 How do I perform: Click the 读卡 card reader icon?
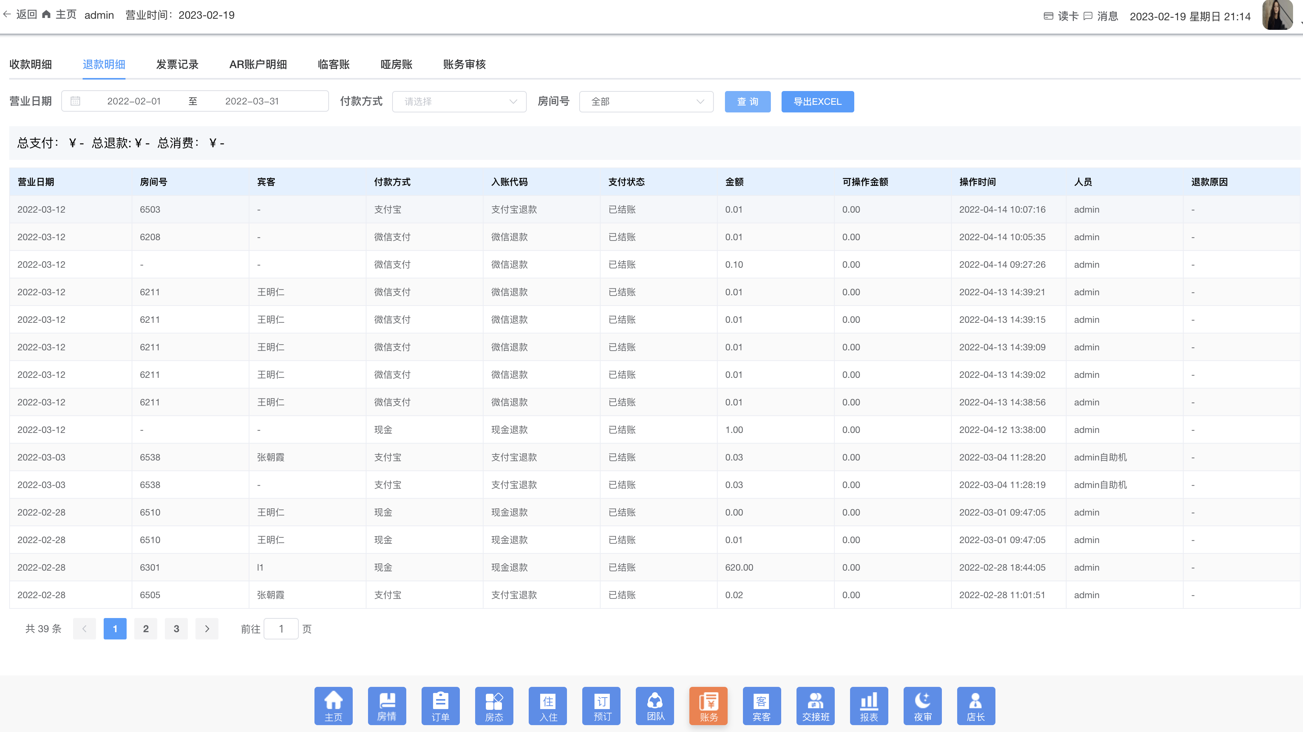pyautogui.click(x=1049, y=16)
